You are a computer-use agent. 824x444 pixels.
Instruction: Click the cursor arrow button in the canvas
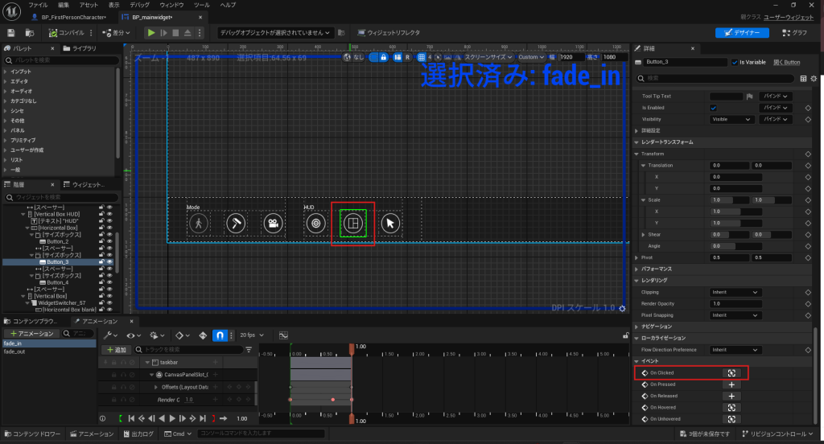[389, 223]
